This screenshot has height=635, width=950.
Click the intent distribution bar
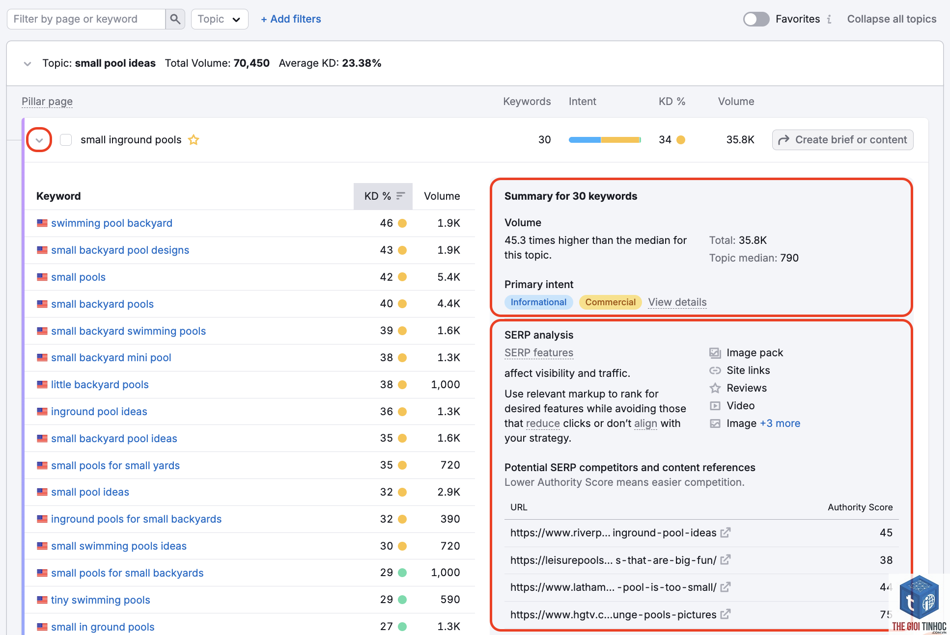coord(605,140)
